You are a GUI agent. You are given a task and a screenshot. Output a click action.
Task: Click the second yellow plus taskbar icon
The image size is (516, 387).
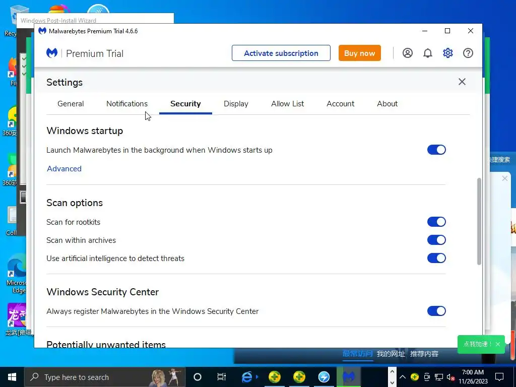[x=299, y=377]
